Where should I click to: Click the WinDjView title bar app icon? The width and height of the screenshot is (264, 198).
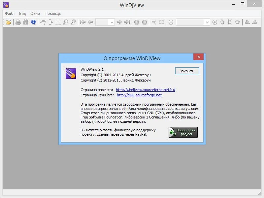coord(6,5)
